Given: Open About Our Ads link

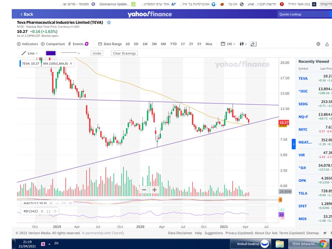Looking at the screenshot, I should tap(266, 233).
